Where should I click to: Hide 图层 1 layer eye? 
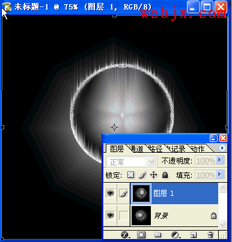point(110,193)
